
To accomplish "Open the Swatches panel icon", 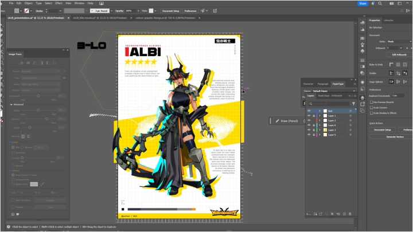I will 363,38.
